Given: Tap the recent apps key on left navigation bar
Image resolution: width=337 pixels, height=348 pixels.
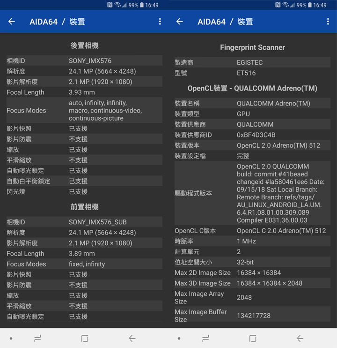Looking at the screenshot, I should [x=37, y=339].
